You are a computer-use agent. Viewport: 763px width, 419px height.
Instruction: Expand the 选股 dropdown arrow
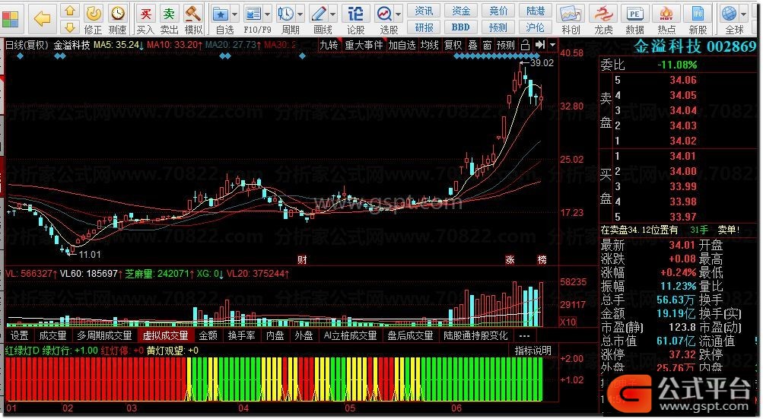pos(399,14)
